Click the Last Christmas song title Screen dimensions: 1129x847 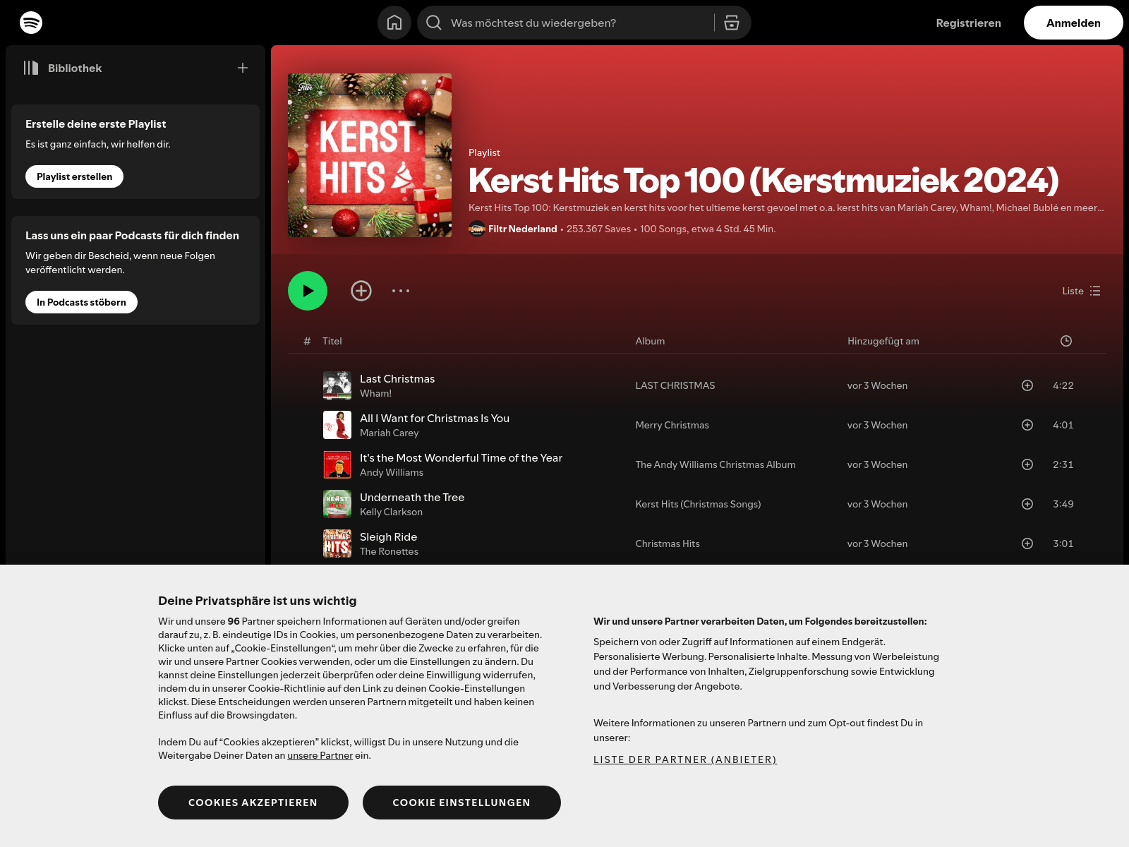[x=397, y=379]
